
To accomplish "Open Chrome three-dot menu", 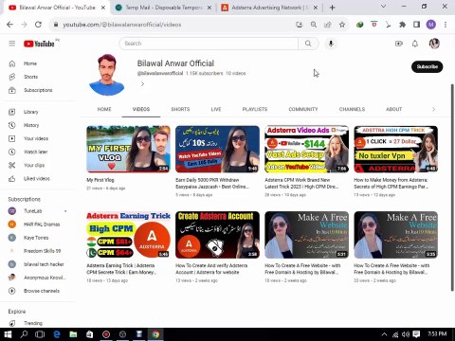I will click(446, 25).
